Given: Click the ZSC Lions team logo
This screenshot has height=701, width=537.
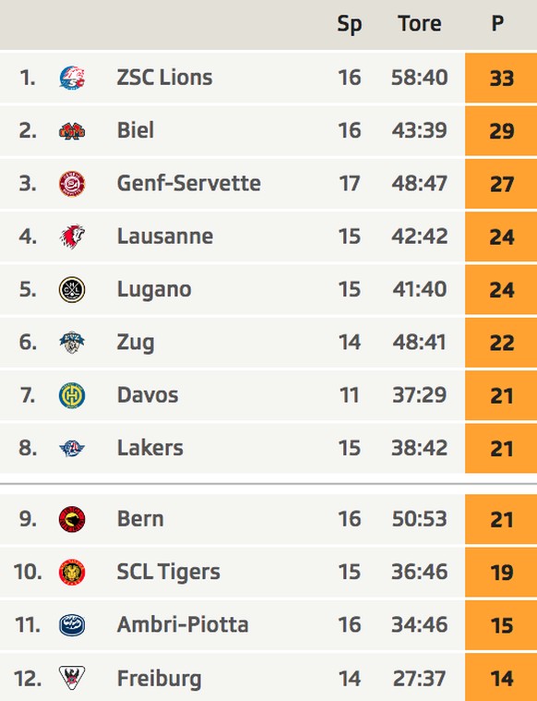Looking at the screenshot, I should pyautogui.click(x=72, y=78).
